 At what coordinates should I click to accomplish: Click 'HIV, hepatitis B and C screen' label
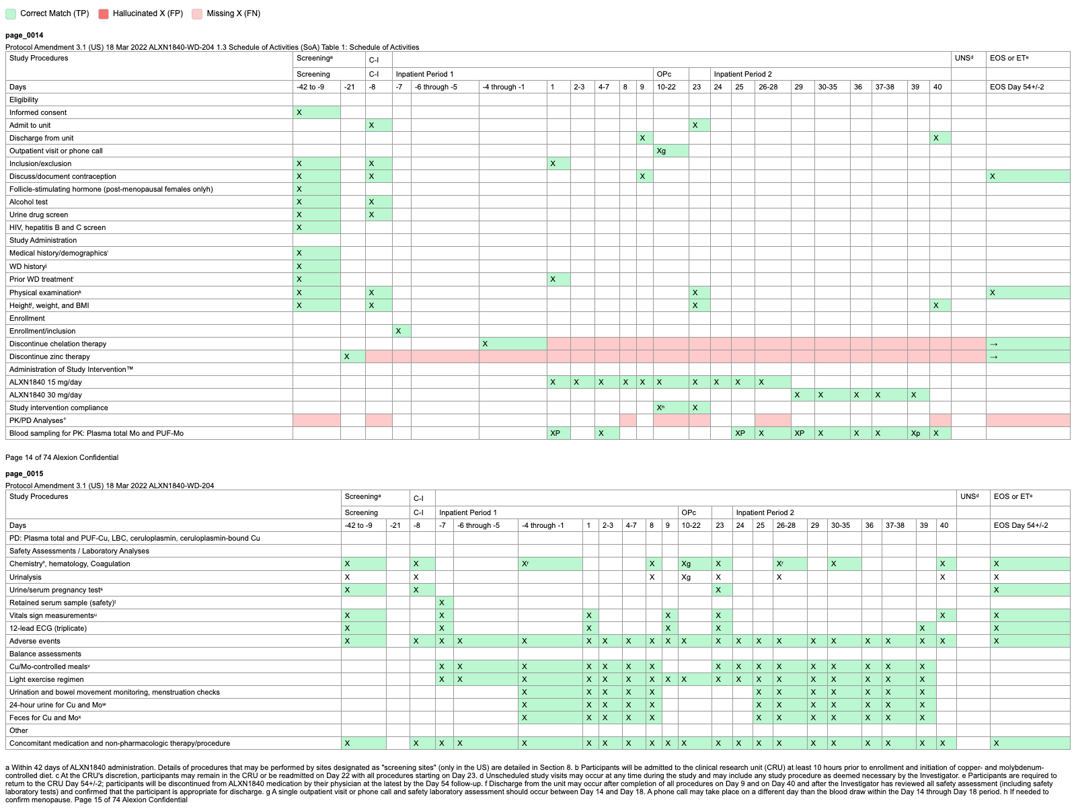tap(57, 227)
